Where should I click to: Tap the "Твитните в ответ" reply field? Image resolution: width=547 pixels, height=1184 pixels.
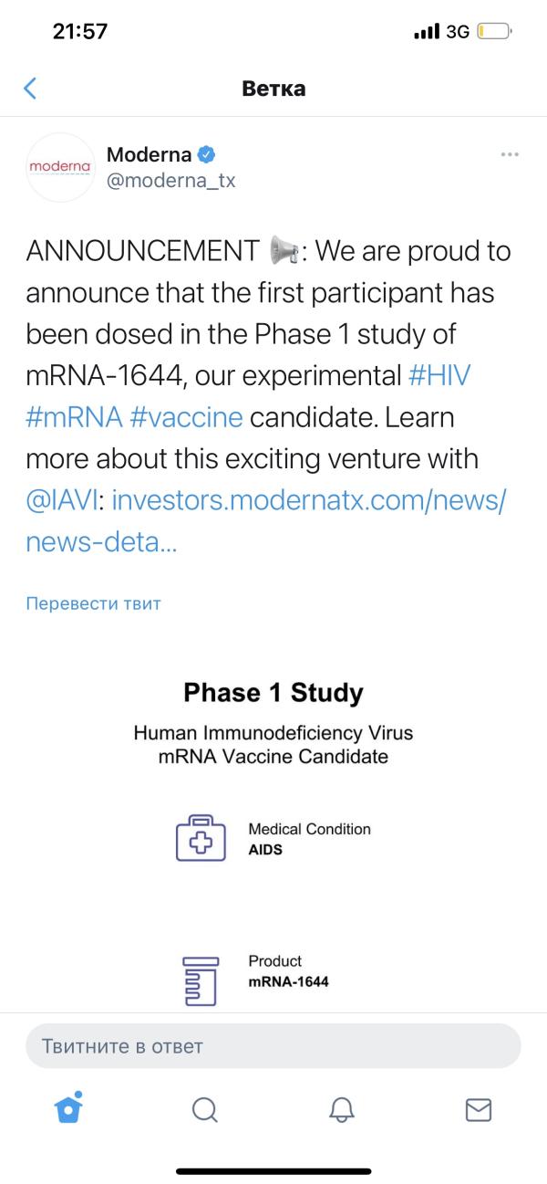pyautogui.click(x=273, y=1046)
